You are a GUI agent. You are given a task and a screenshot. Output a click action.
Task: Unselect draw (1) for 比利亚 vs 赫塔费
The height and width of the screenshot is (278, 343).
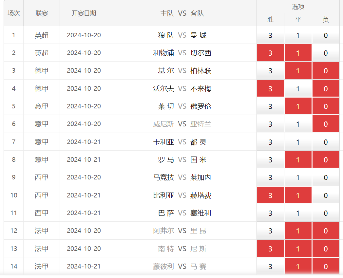(x=298, y=195)
